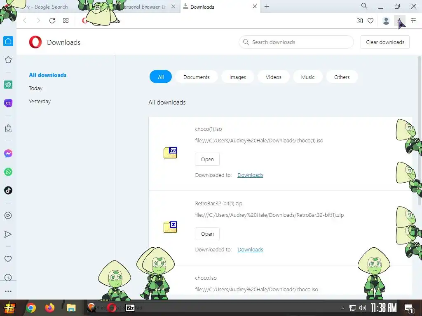This screenshot has width=422, height=316.
Task: Open the Speed Dial grid icon
Action: [x=66, y=21]
